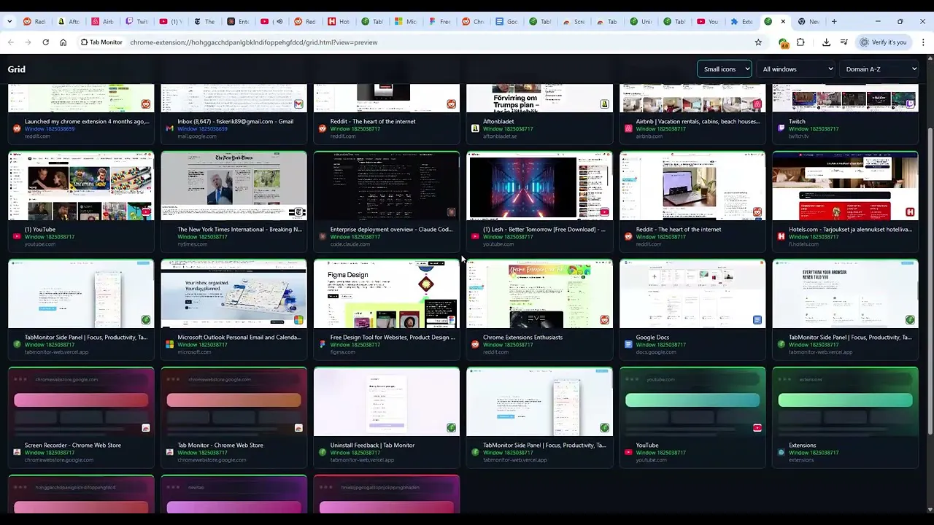Click the Reddit favicon beside Chrome Extensions Enthusiasts
Image resolution: width=934 pixels, height=525 pixels.
pos(475,345)
